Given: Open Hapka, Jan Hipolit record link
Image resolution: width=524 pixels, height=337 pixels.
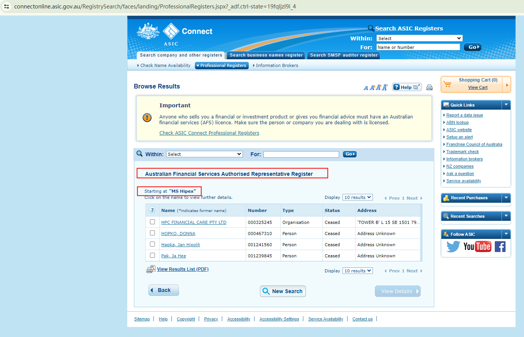Looking at the screenshot, I should click(181, 245).
